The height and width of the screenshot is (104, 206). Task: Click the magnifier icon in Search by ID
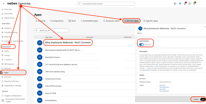37,31
